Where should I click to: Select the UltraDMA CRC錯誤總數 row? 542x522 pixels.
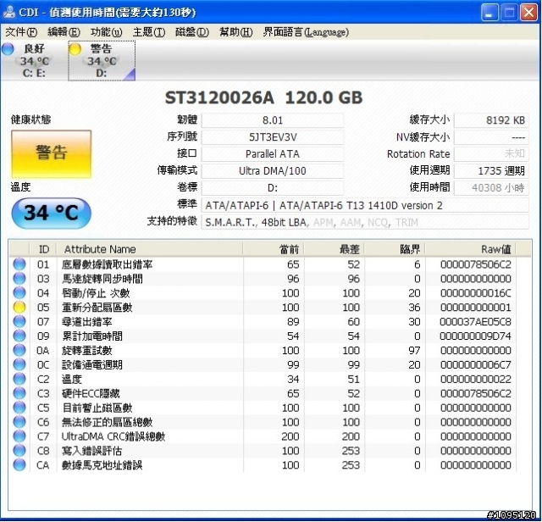click(263, 436)
